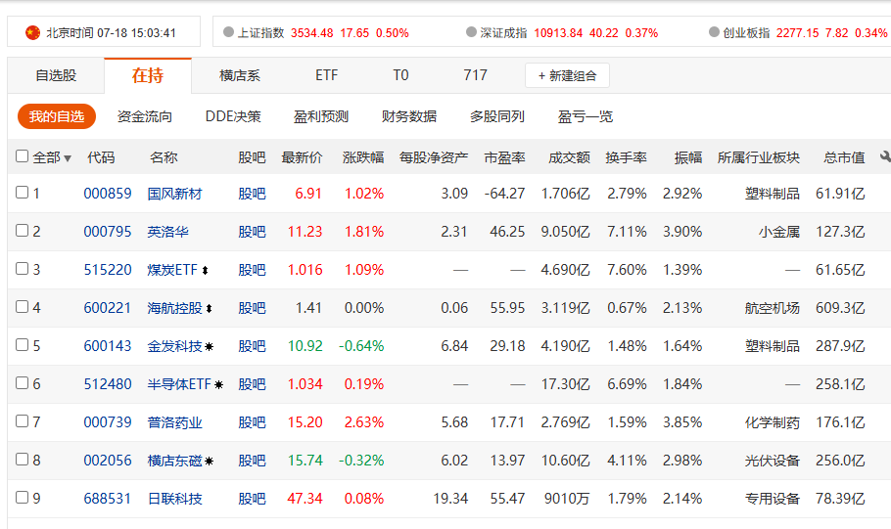Switch to the T0 tab
The width and height of the screenshot is (891, 529).
400,75
